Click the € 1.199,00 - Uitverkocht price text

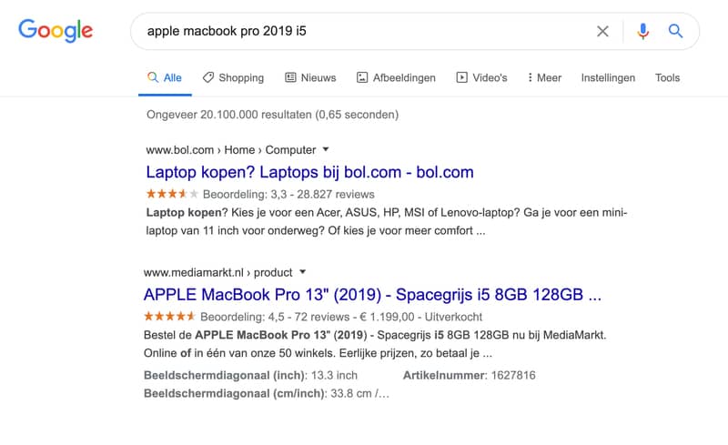[x=421, y=317]
